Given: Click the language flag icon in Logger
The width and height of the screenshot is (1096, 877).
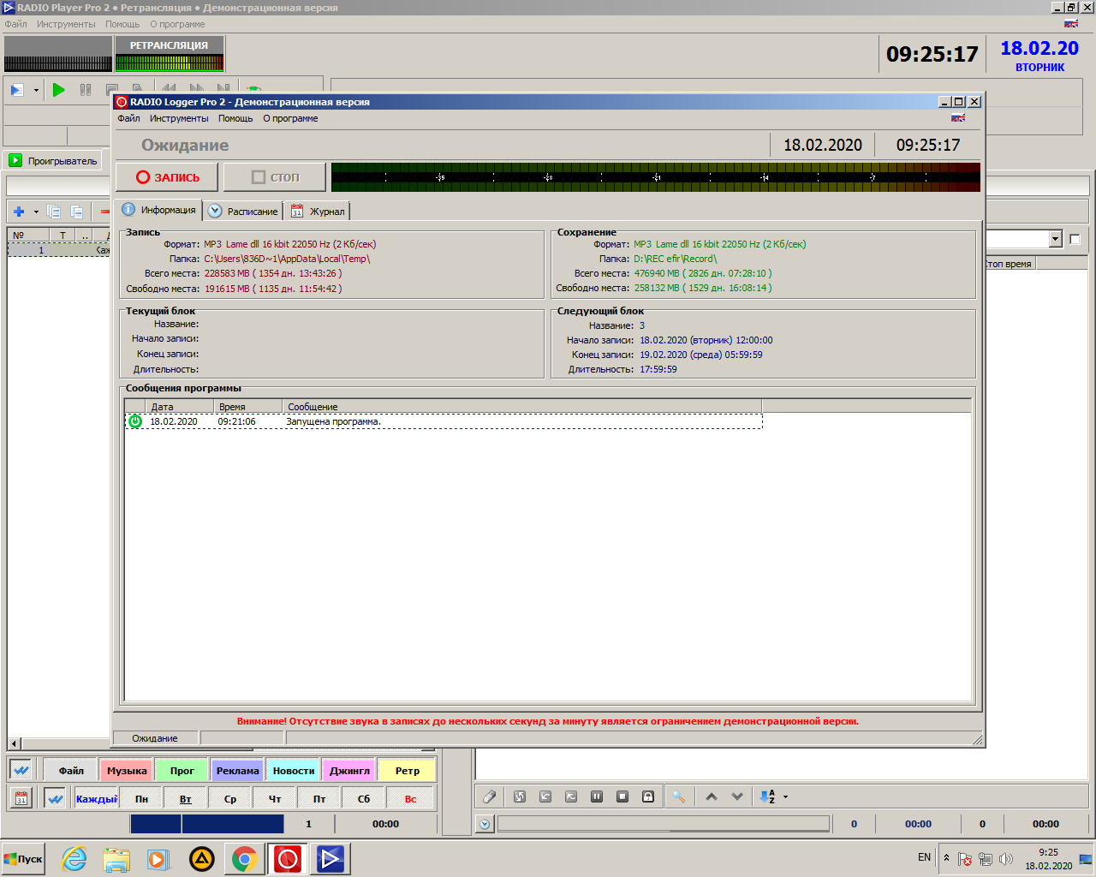Looking at the screenshot, I should tap(958, 118).
